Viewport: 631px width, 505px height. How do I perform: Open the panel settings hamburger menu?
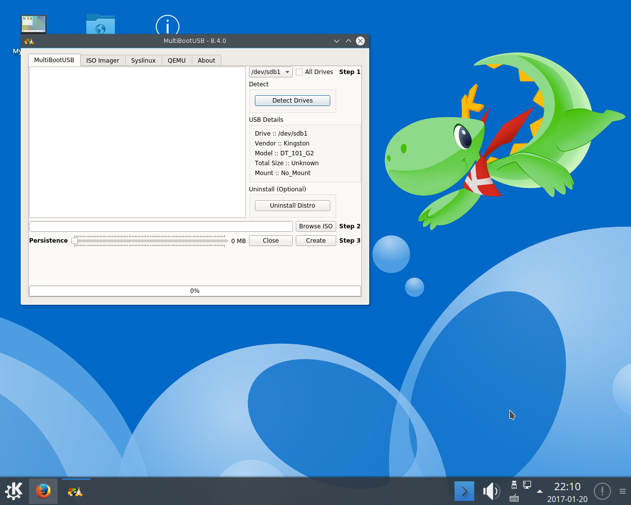(x=623, y=491)
